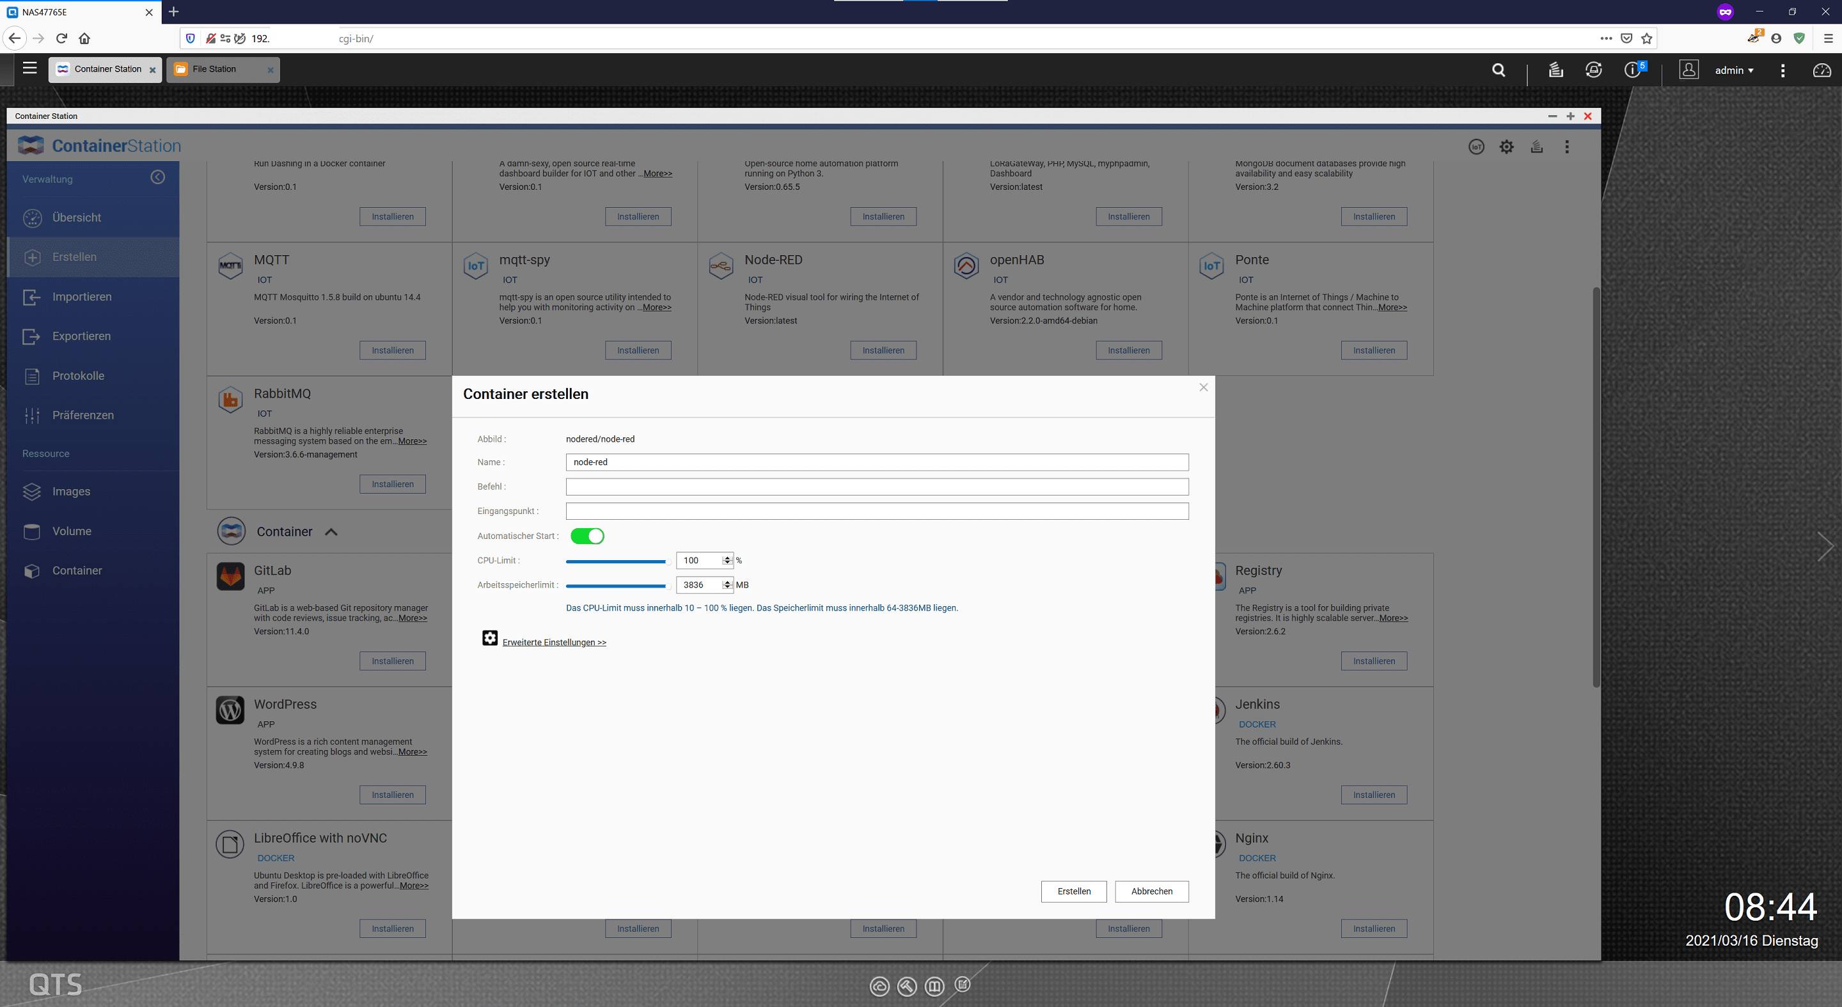
Task: Open the ContainerStation three-dot menu
Action: (x=1567, y=147)
